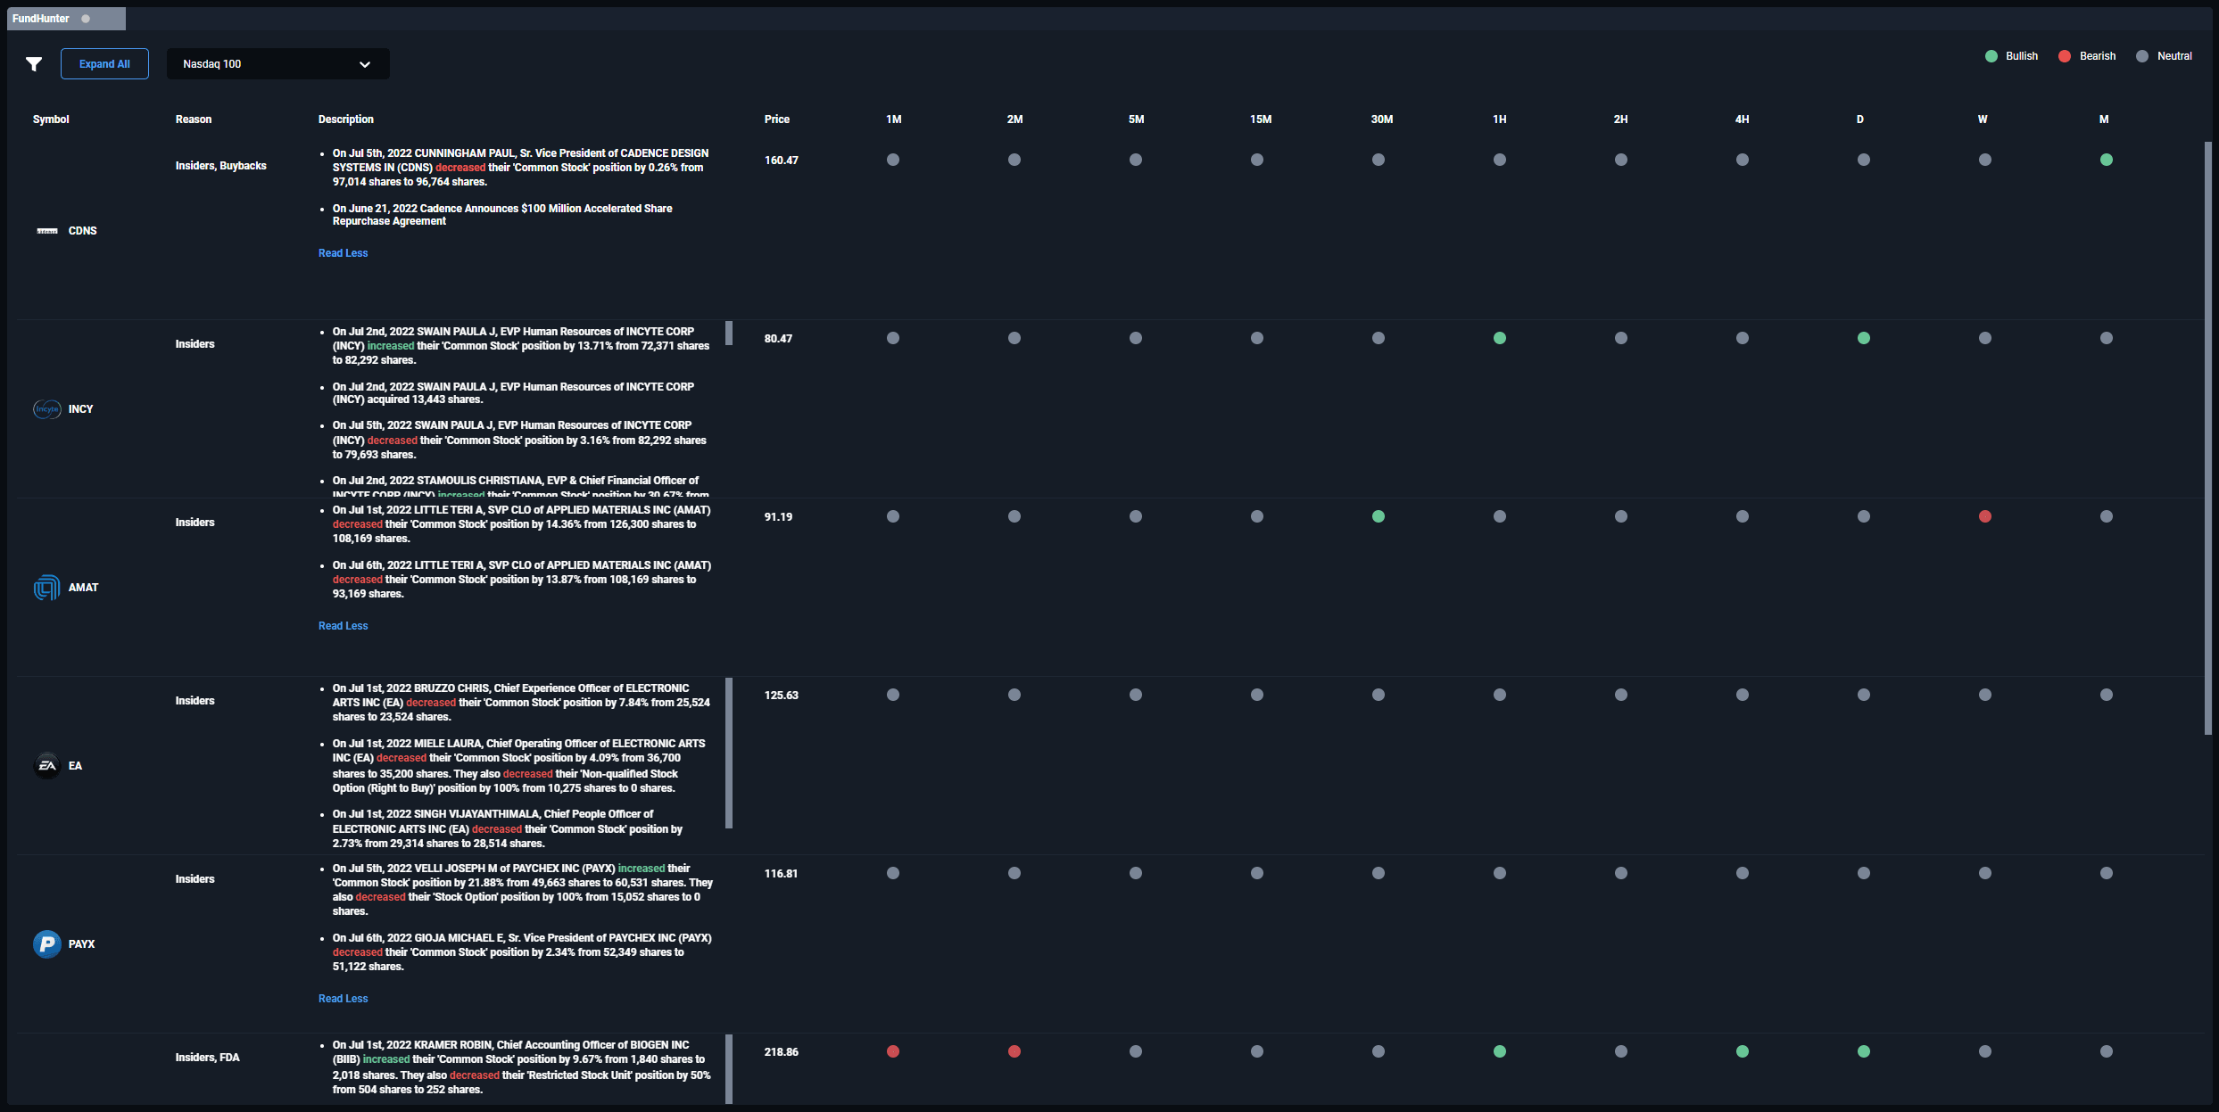Image resolution: width=2219 pixels, height=1112 pixels.
Task: Click the CDNS price 160.47
Action: coord(782,161)
